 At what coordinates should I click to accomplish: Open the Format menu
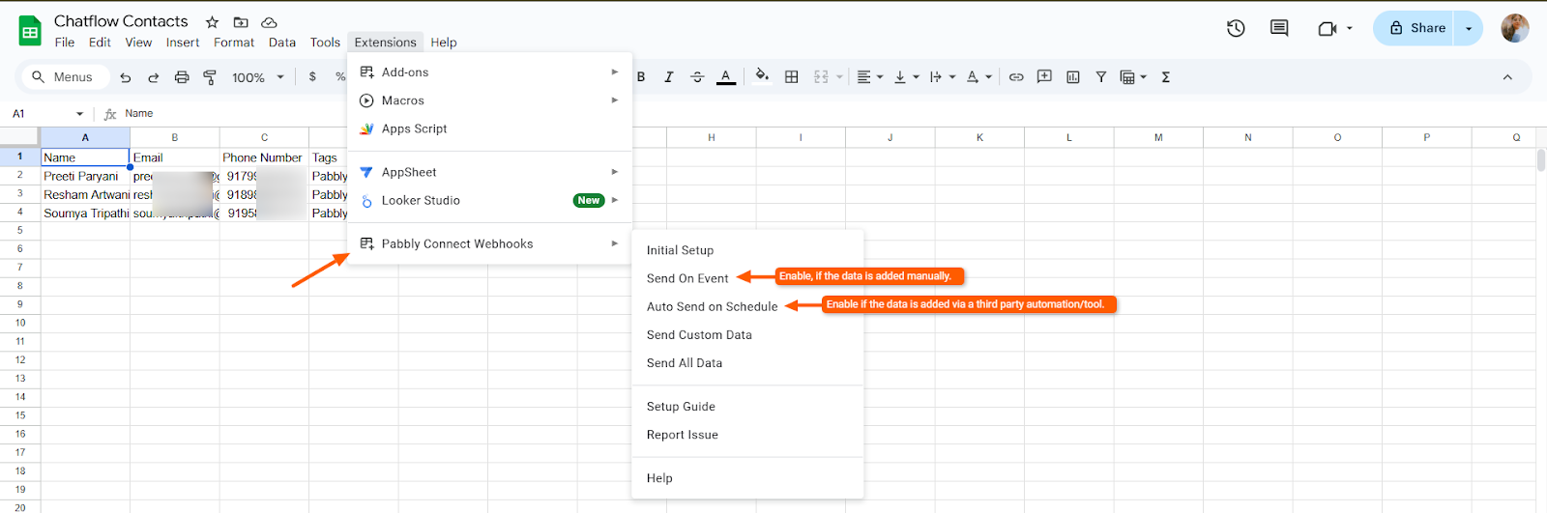tap(234, 43)
